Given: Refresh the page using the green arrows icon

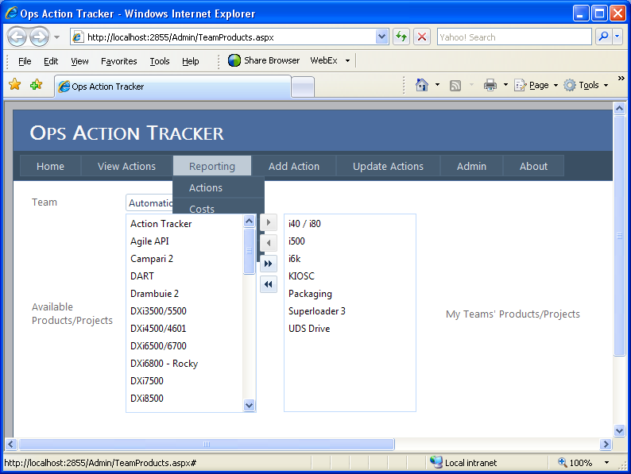Looking at the screenshot, I should click(x=401, y=37).
